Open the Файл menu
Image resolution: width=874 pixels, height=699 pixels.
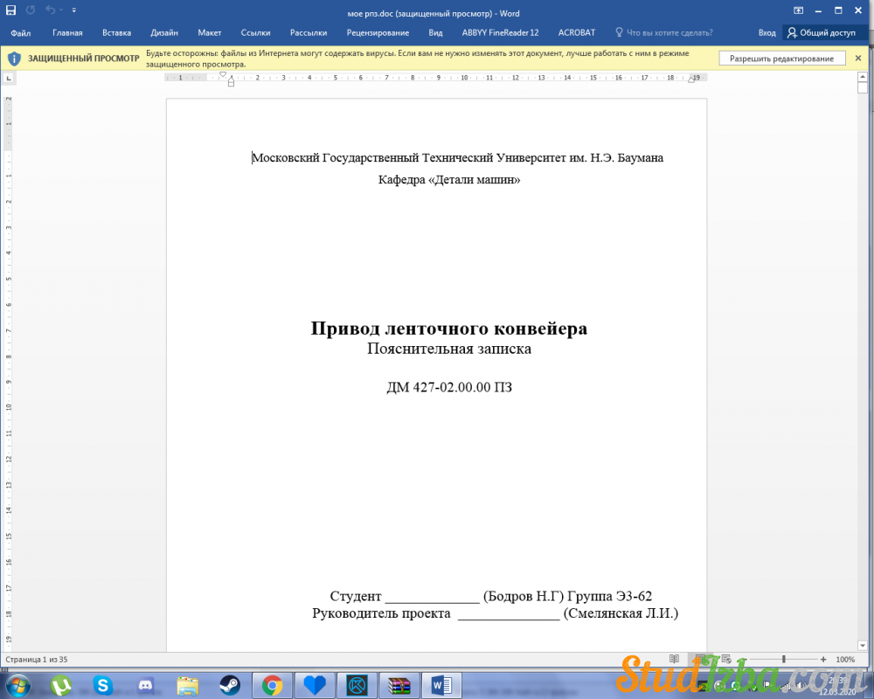pyautogui.click(x=21, y=33)
